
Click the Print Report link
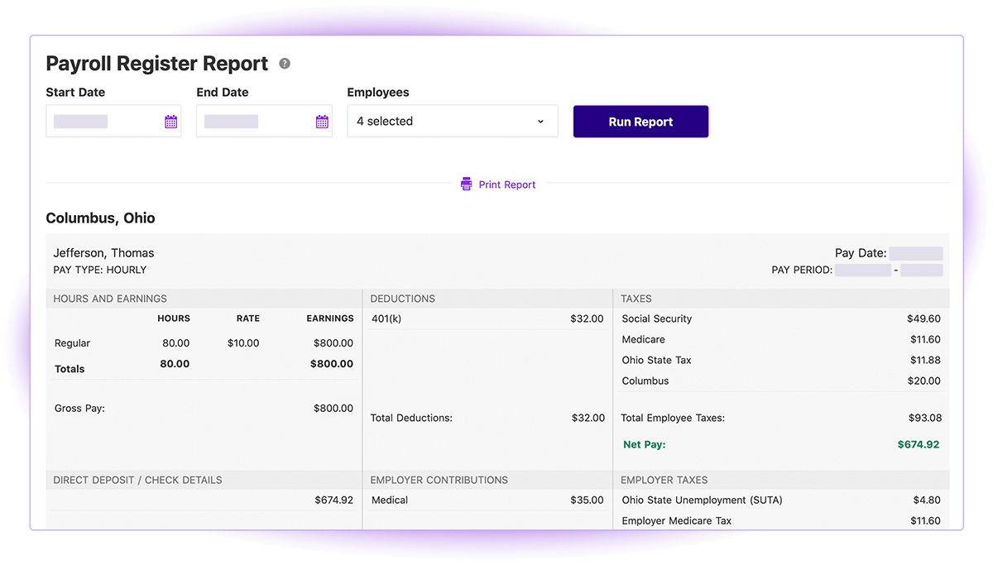pyautogui.click(x=507, y=184)
